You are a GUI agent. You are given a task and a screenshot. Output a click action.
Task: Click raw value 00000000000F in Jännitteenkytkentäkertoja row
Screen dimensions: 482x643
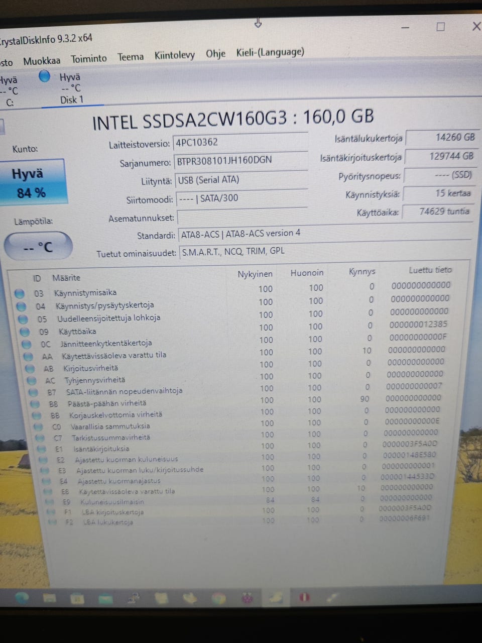418,337
